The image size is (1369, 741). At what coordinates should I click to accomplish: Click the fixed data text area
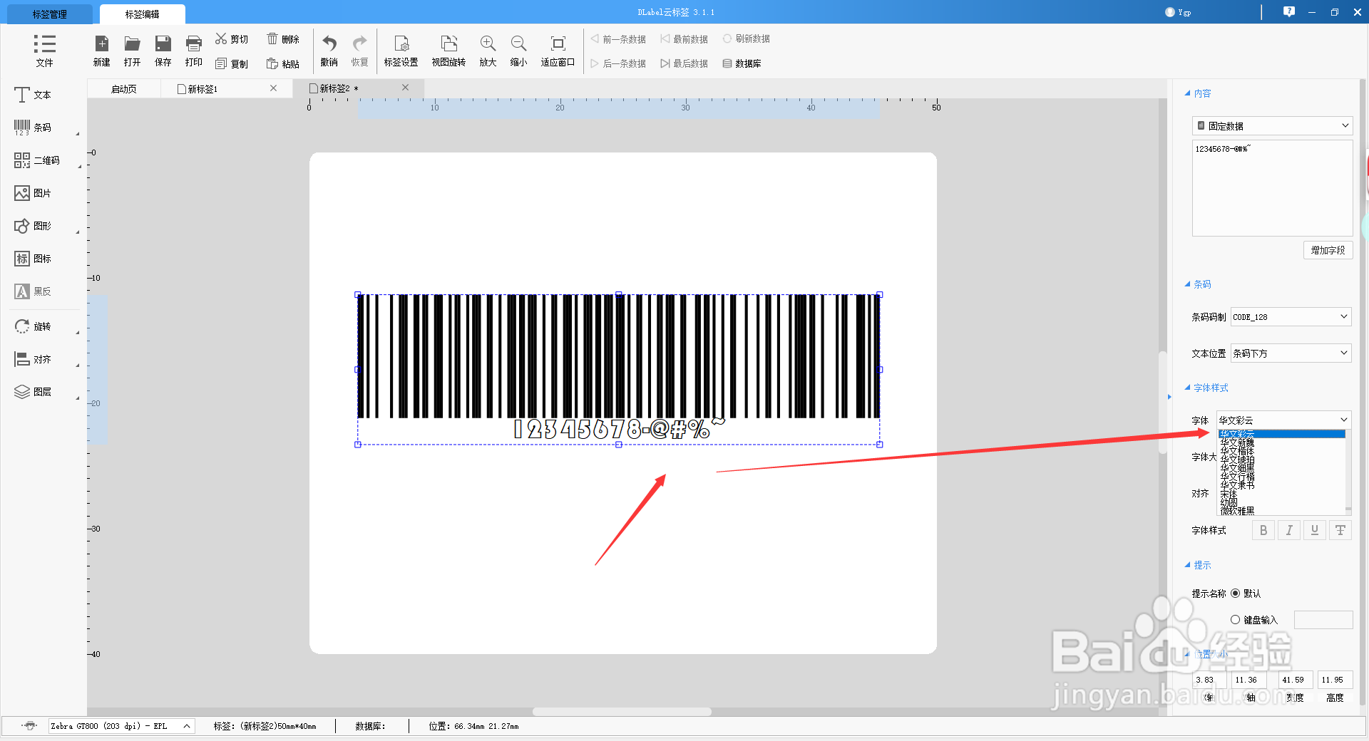tap(1272, 188)
